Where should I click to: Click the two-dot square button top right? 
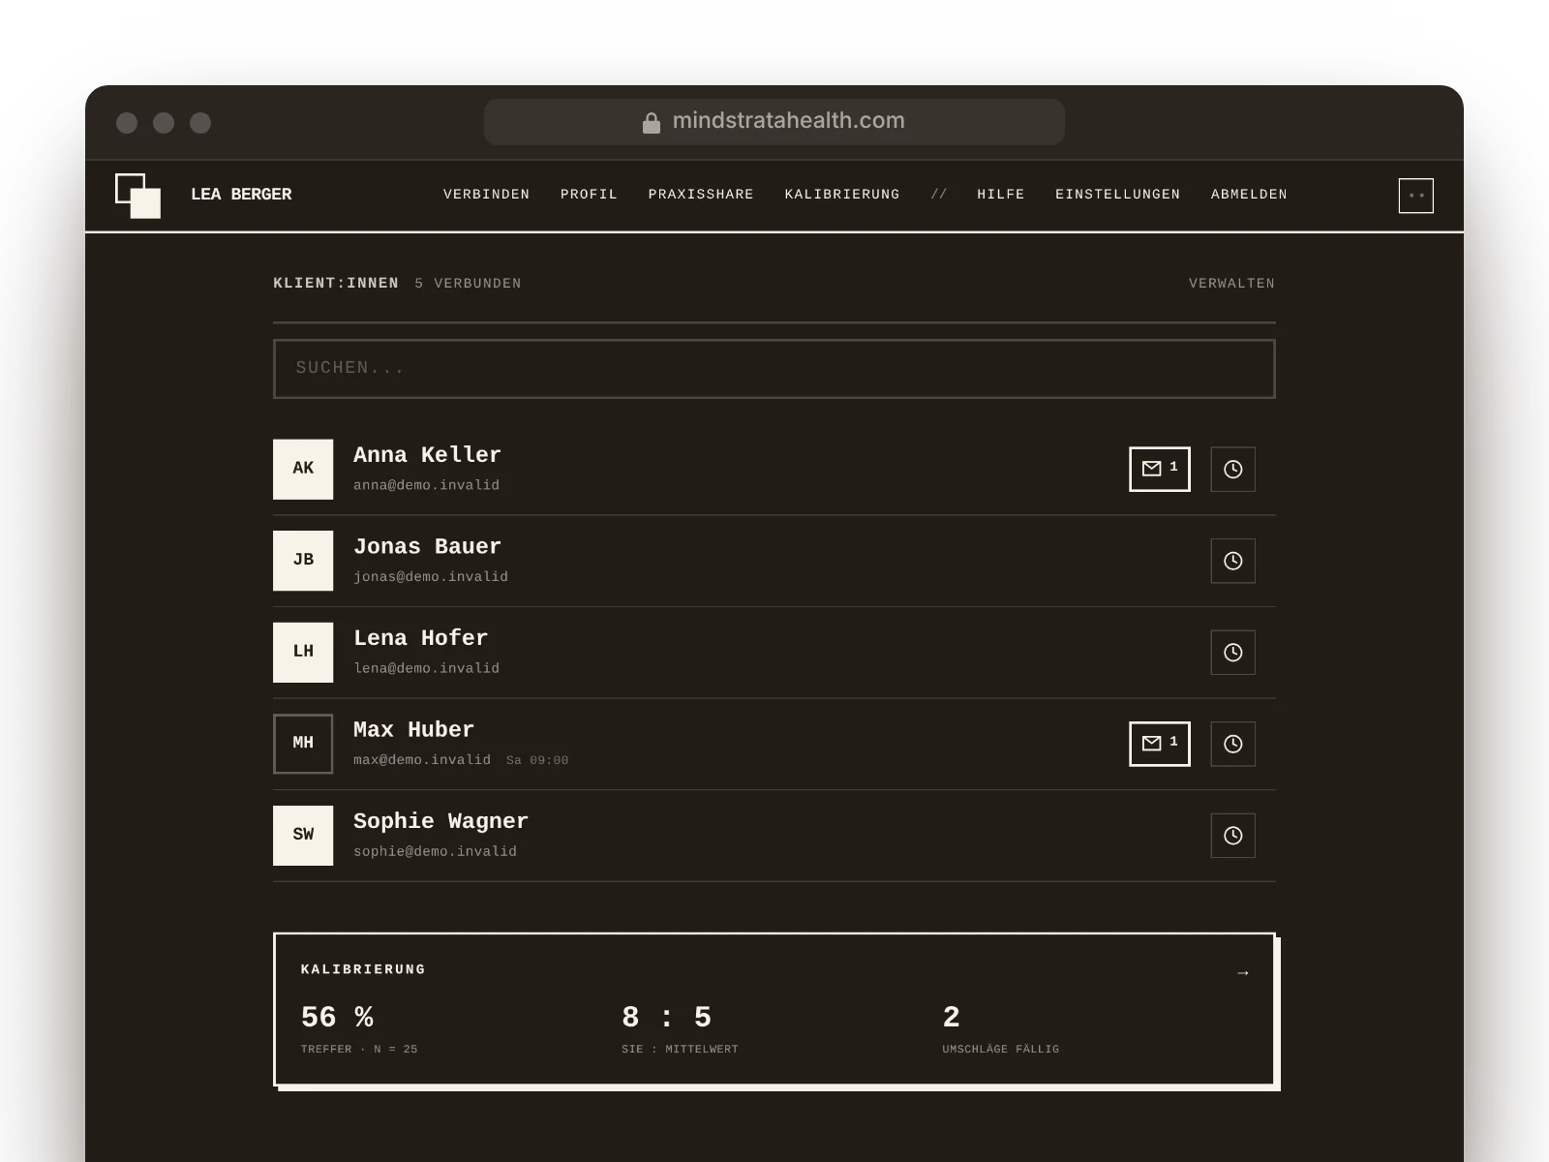(1415, 196)
